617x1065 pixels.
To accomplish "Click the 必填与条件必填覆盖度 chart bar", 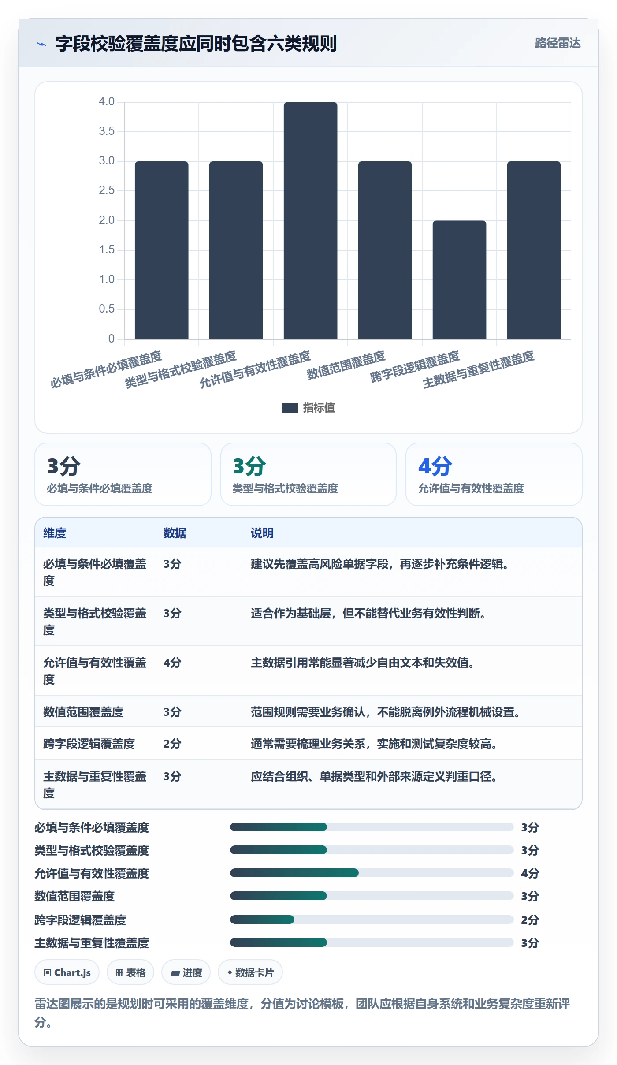I will [161, 250].
